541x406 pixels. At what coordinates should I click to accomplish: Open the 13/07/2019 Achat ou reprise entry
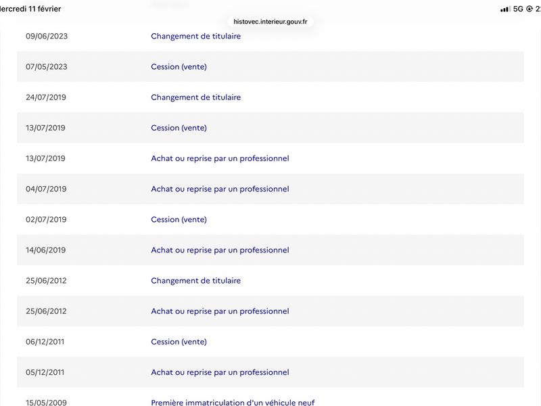[220, 158]
